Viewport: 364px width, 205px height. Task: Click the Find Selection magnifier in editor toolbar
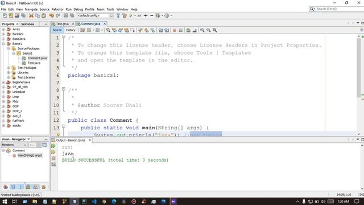[108, 30]
